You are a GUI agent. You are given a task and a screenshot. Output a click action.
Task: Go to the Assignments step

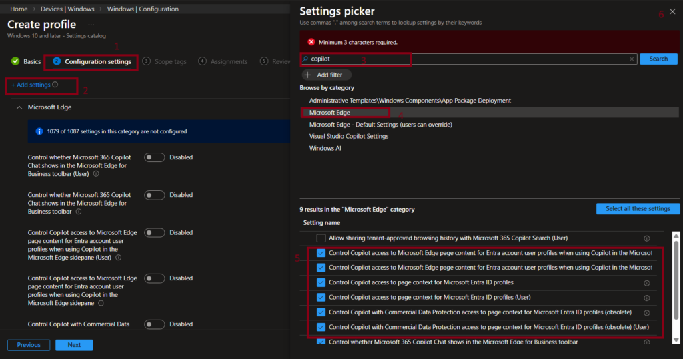tap(223, 62)
